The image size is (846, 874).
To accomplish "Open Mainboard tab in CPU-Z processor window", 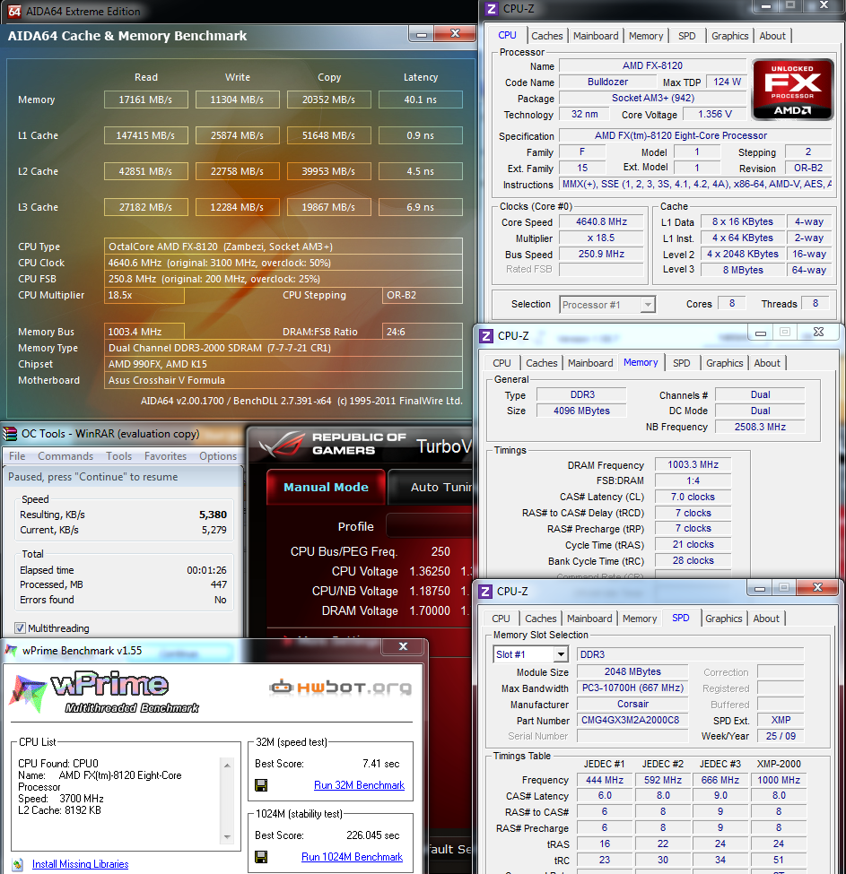I will [596, 36].
